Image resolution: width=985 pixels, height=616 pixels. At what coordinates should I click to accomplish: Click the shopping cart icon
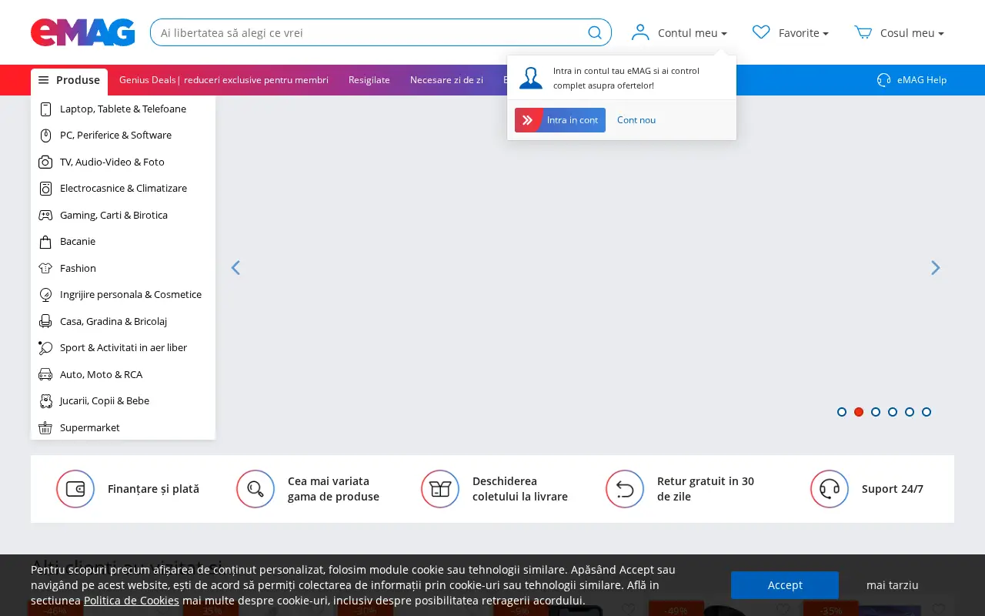click(863, 32)
